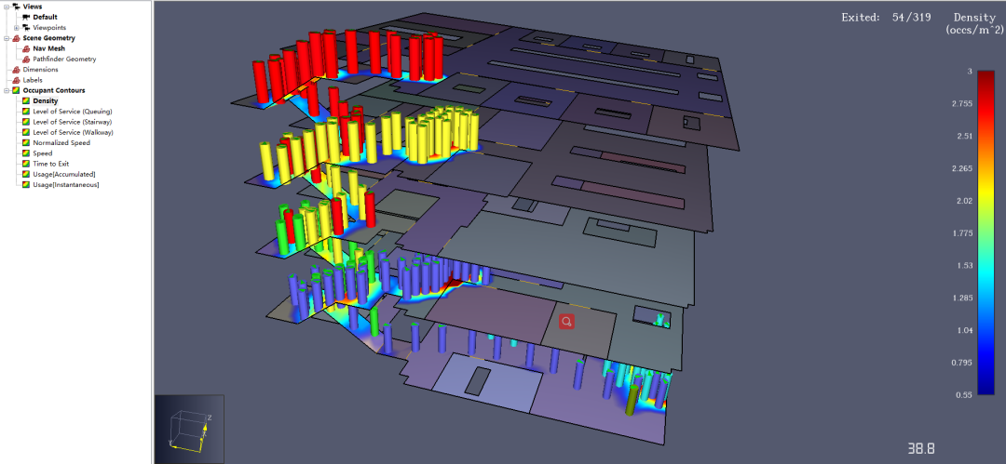Show the Time to Exit contour
The height and width of the screenshot is (464, 1006).
pyautogui.click(x=50, y=164)
